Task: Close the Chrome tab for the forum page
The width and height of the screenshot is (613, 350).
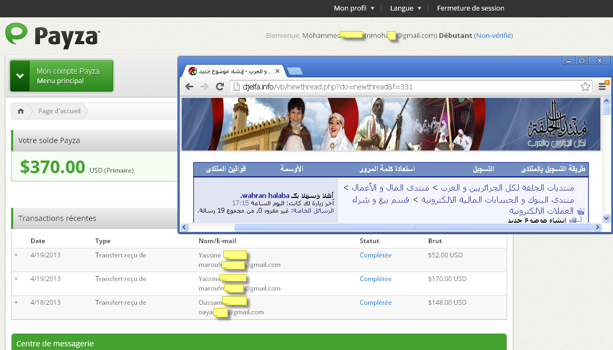Action: 277,71
